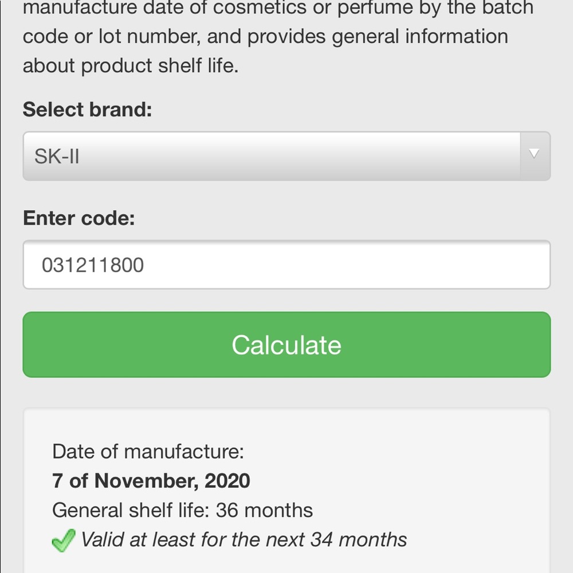Screen dimensions: 573x573
Task: Click the word 'perfume' in the description
Action: click(x=375, y=8)
